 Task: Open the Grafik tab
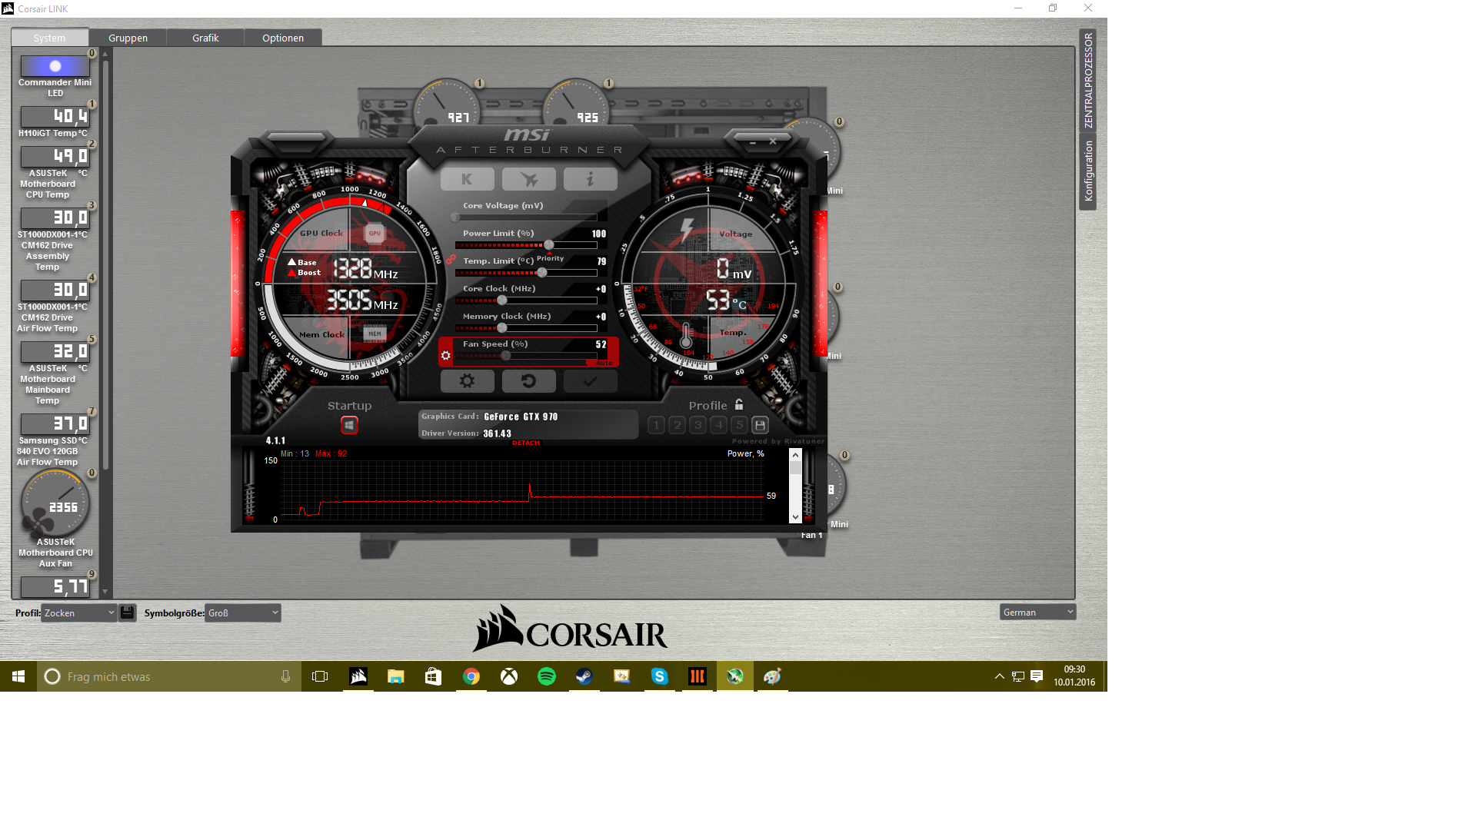point(205,38)
